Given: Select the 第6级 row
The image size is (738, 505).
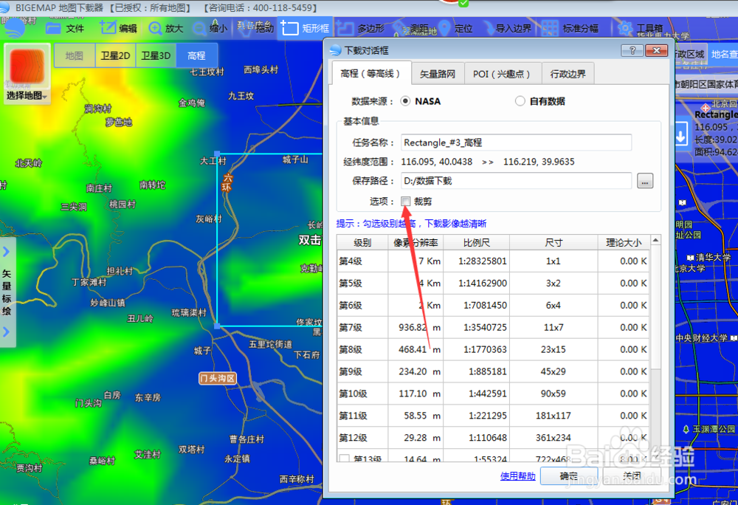Looking at the screenshot, I should [x=493, y=306].
